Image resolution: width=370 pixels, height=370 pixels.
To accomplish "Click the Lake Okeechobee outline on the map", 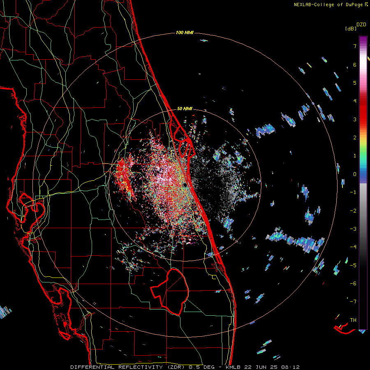I will 170,291.
